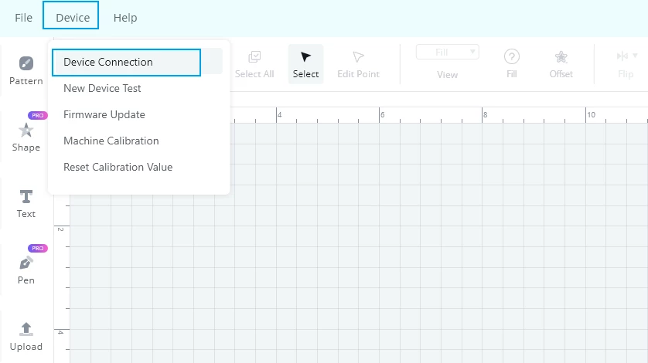
Task: Open the Upload option
Action: click(26, 337)
